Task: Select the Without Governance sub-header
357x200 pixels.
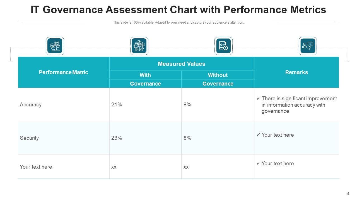Action: point(218,79)
